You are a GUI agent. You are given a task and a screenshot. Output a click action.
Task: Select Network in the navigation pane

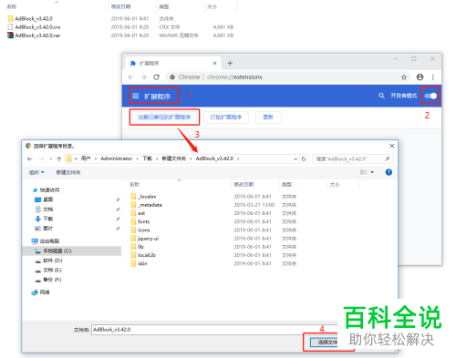pos(41,292)
